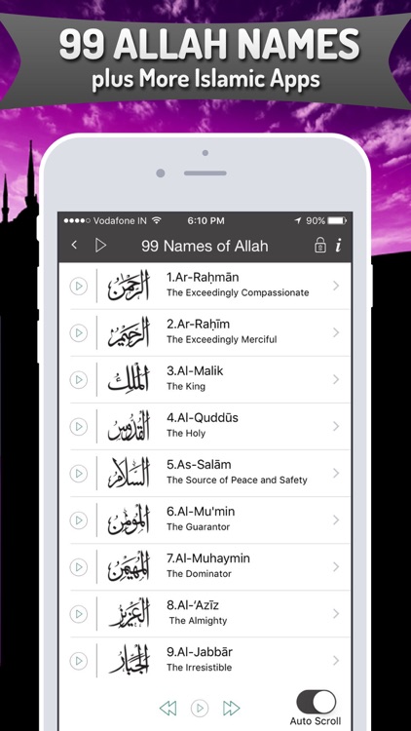Open details chevron for Al-'Azīz

[336, 614]
